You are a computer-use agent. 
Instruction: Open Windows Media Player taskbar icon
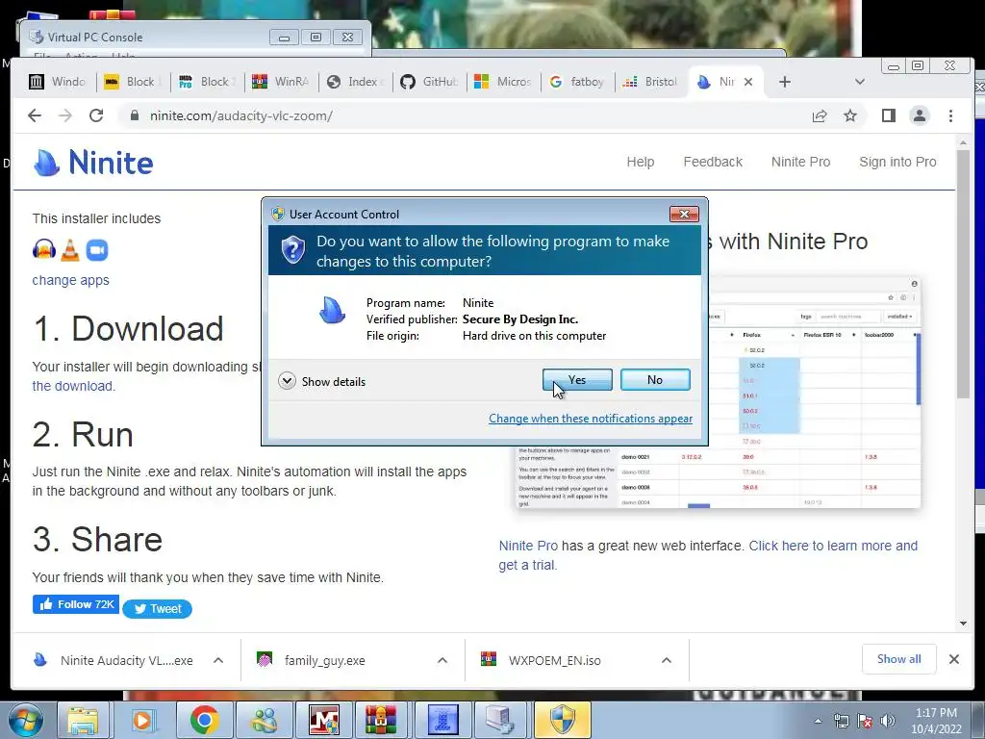[142, 720]
